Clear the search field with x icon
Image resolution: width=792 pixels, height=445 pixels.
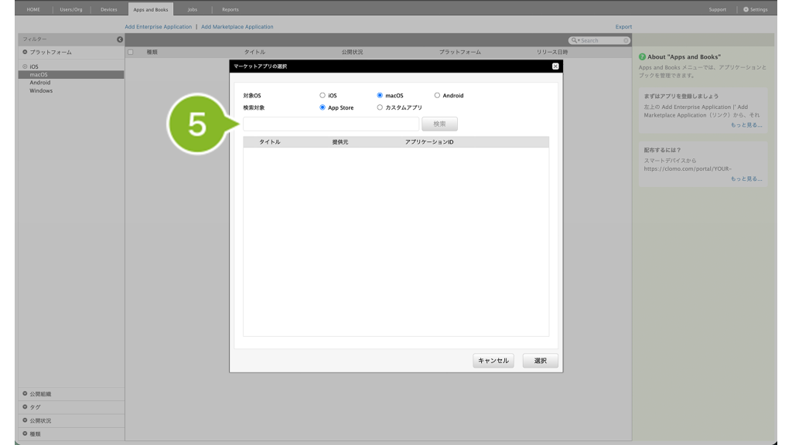point(626,40)
